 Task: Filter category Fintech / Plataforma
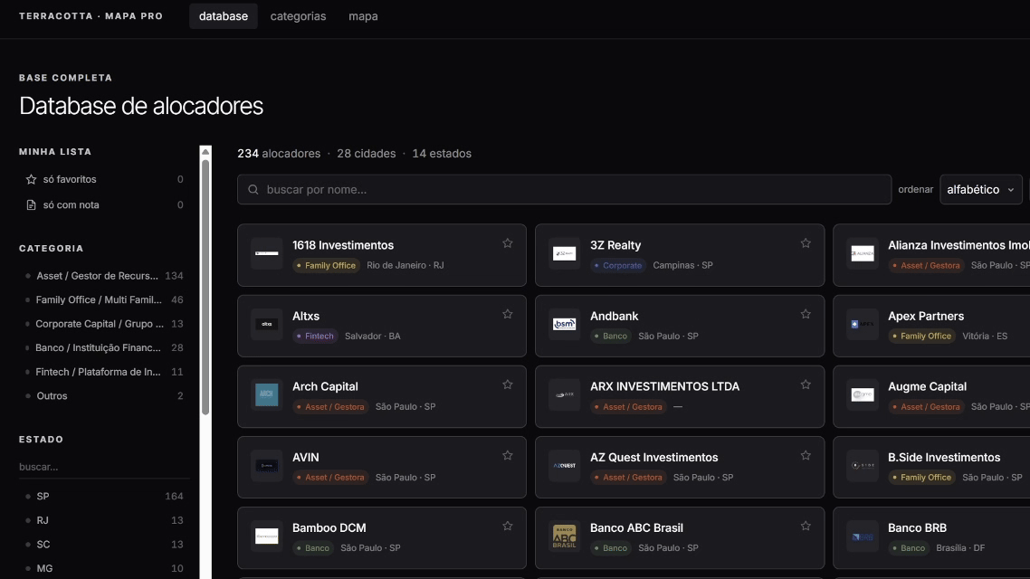104,372
